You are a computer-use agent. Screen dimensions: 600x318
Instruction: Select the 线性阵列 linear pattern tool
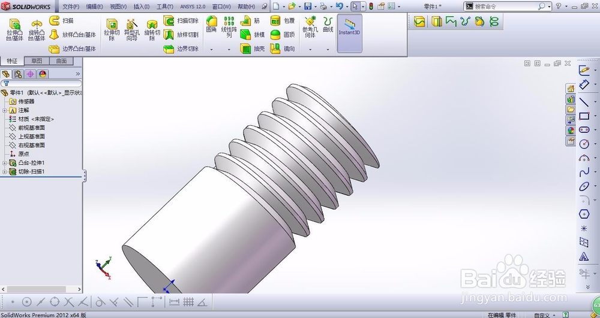(229, 27)
